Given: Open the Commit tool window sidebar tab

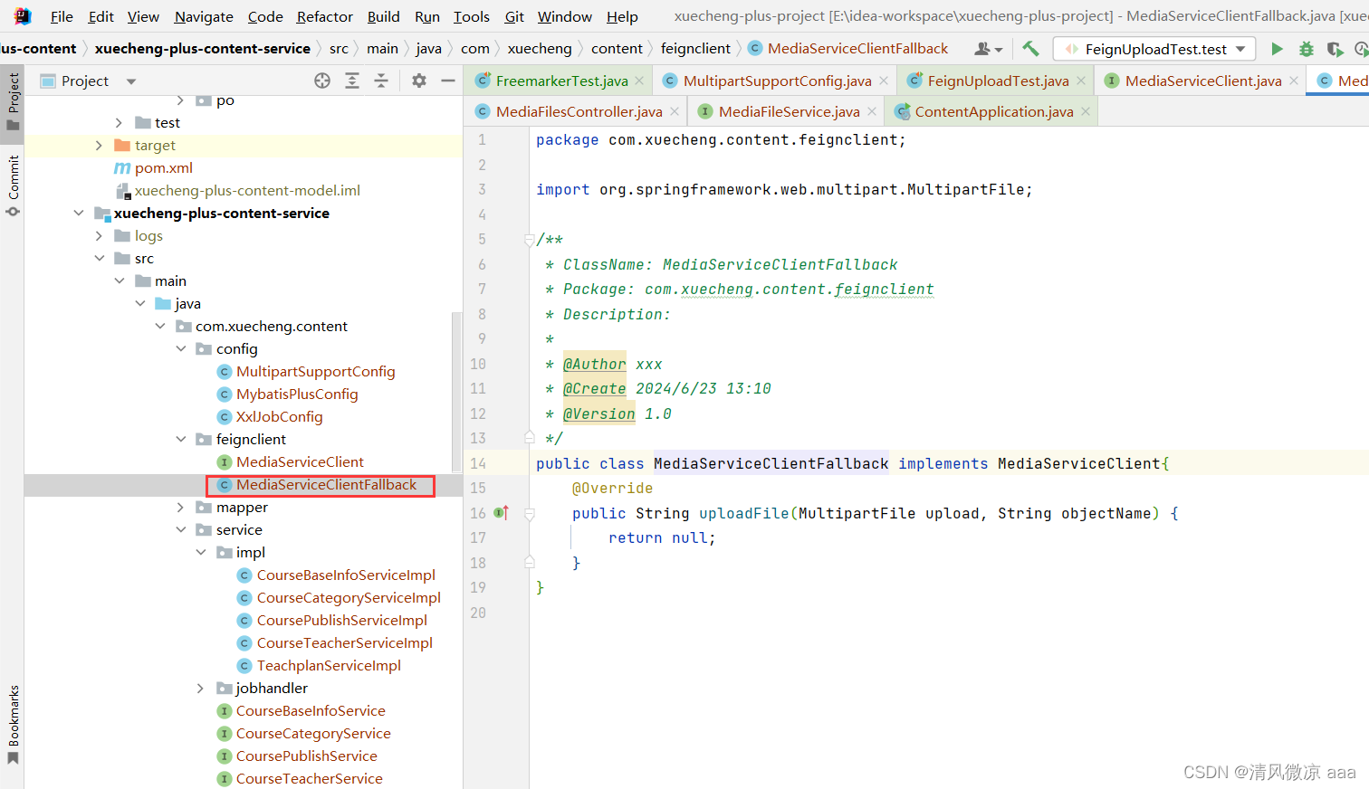Looking at the screenshot, I should (x=13, y=185).
